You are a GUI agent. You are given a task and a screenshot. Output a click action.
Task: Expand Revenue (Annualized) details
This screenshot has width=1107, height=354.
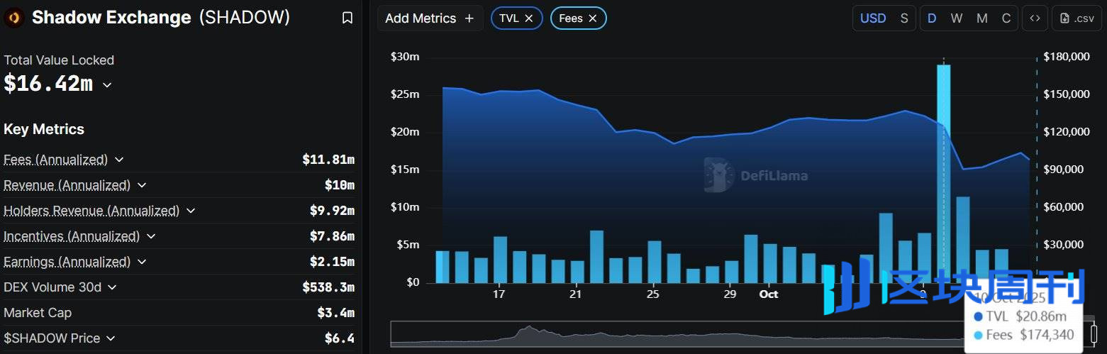(142, 185)
